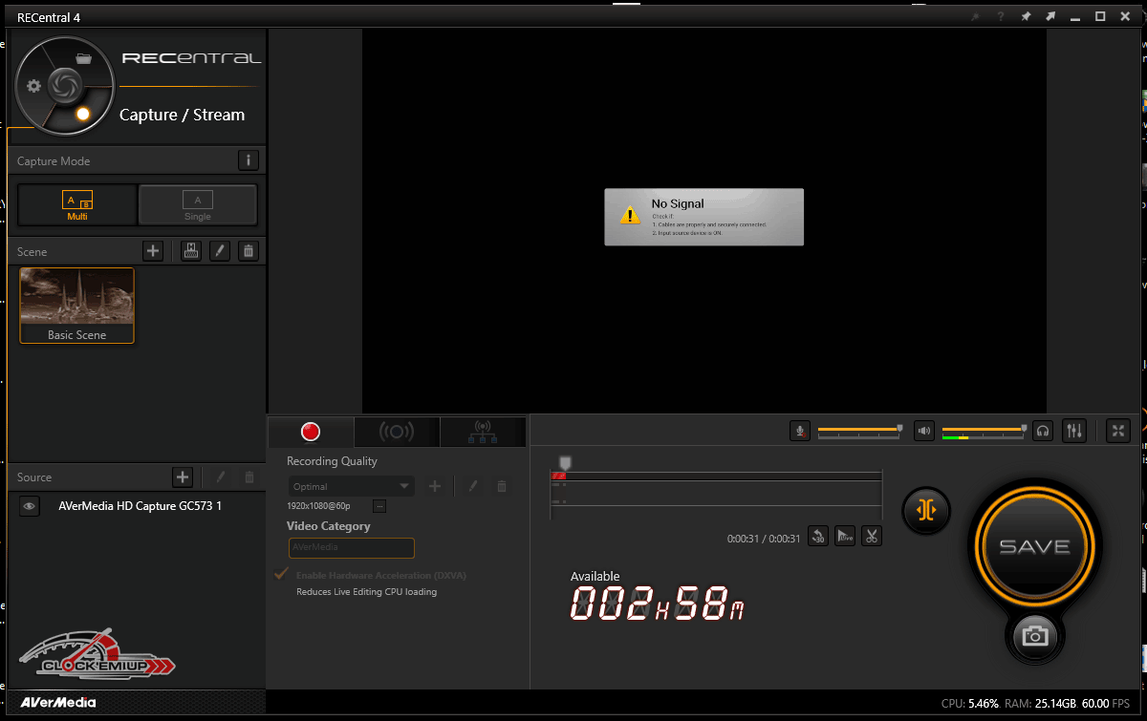
Task: Click the Capture Mode info icon
Action: click(249, 160)
